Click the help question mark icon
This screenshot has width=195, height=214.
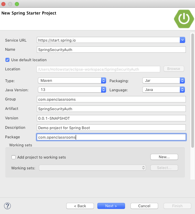pyautogui.click(x=7, y=206)
